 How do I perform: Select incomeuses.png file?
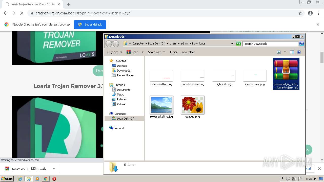point(255,78)
